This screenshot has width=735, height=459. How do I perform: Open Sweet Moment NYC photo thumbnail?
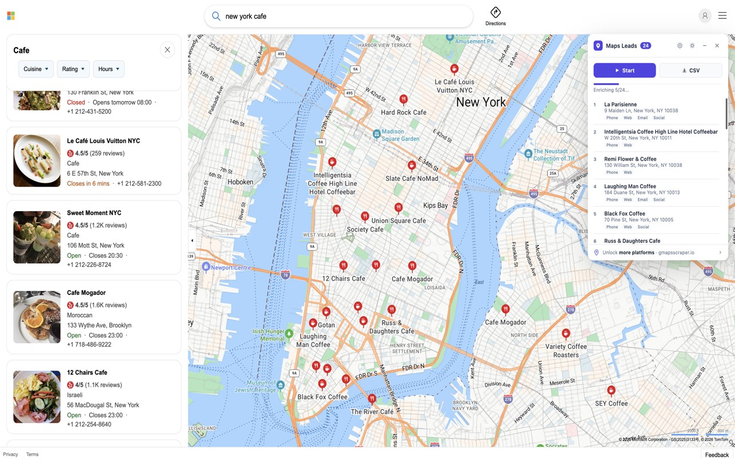(x=37, y=237)
